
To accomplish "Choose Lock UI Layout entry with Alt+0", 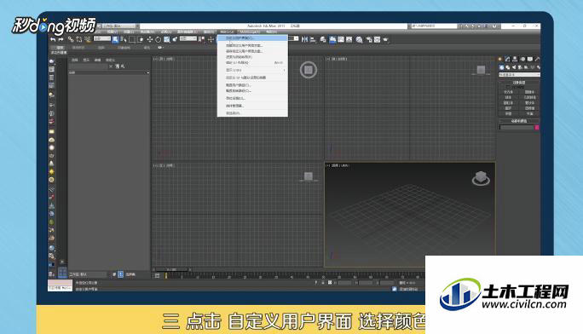I will tap(252, 63).
